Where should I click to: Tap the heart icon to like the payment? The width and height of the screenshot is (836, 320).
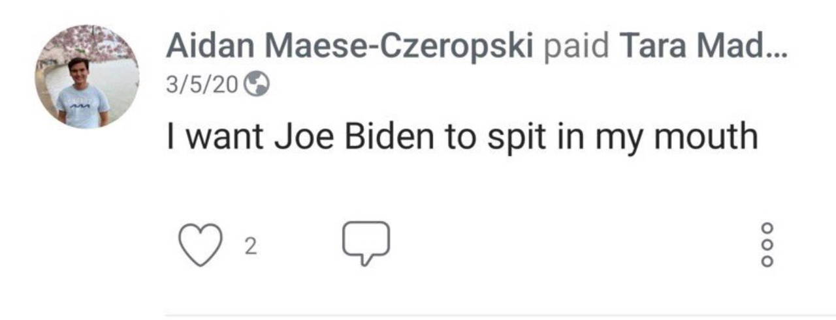[x=198, y=246]
